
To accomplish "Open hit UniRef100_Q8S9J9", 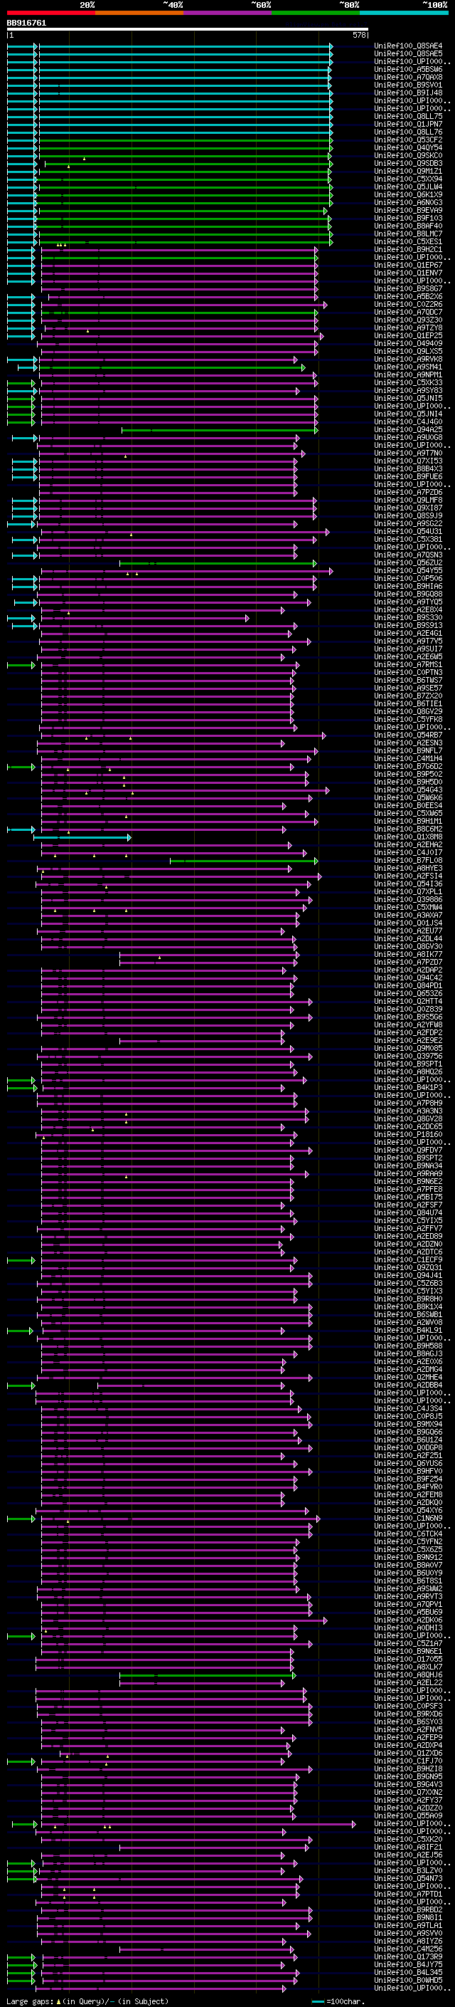I will tap(408, 515).
